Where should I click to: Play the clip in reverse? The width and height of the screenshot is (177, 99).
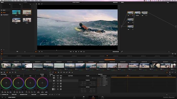[73, 52]
